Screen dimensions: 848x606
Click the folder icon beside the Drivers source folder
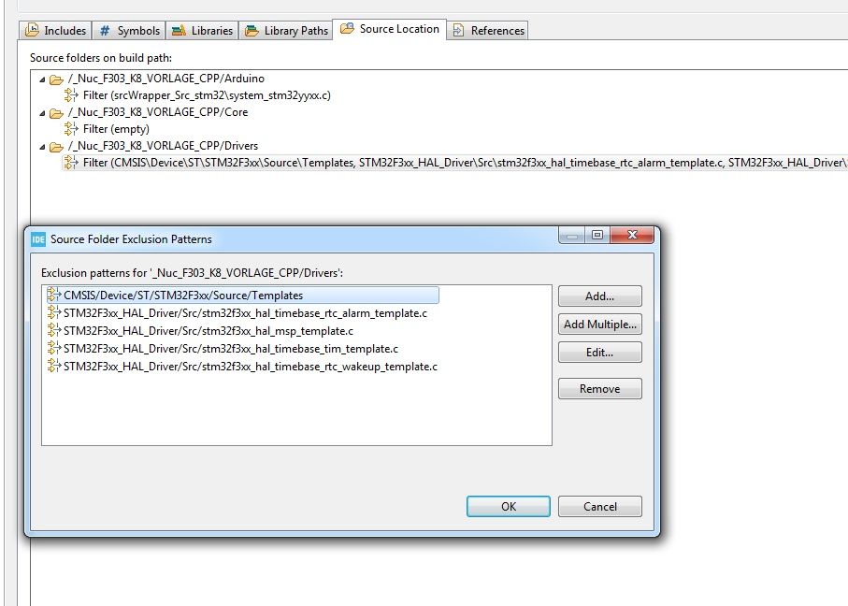point(54,146)
